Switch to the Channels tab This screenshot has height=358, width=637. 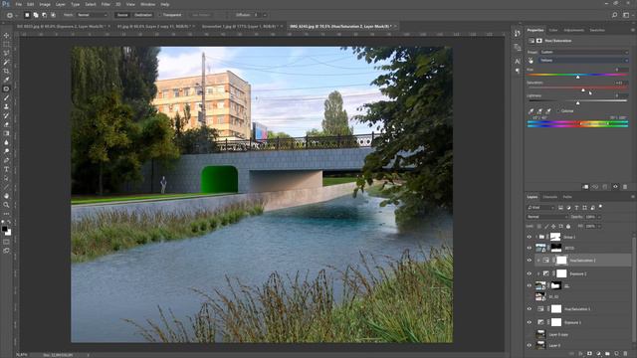tap(550, 197)
